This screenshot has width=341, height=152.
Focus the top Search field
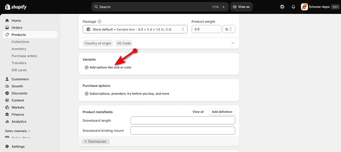[160, 7]
